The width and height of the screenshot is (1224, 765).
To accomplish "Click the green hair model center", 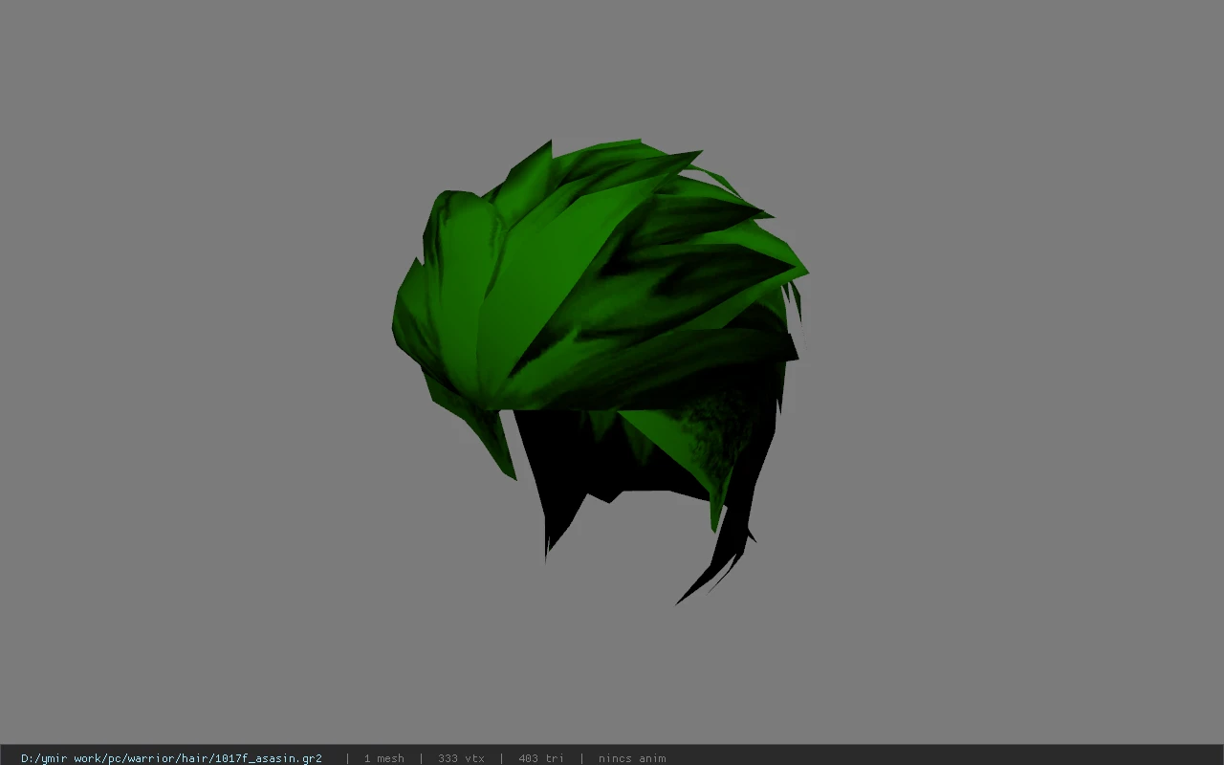I will (x=601, y=316).
